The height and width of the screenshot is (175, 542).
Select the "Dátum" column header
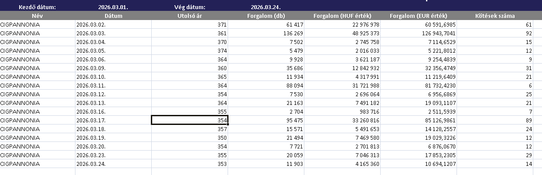[x=113, y=16]
